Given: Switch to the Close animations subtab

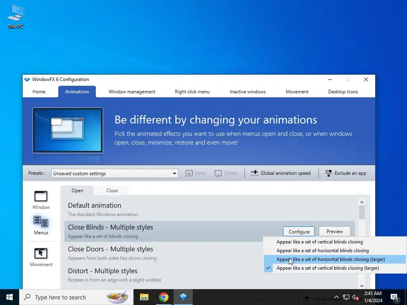Looking at the screenshot, I should point(112,190).
